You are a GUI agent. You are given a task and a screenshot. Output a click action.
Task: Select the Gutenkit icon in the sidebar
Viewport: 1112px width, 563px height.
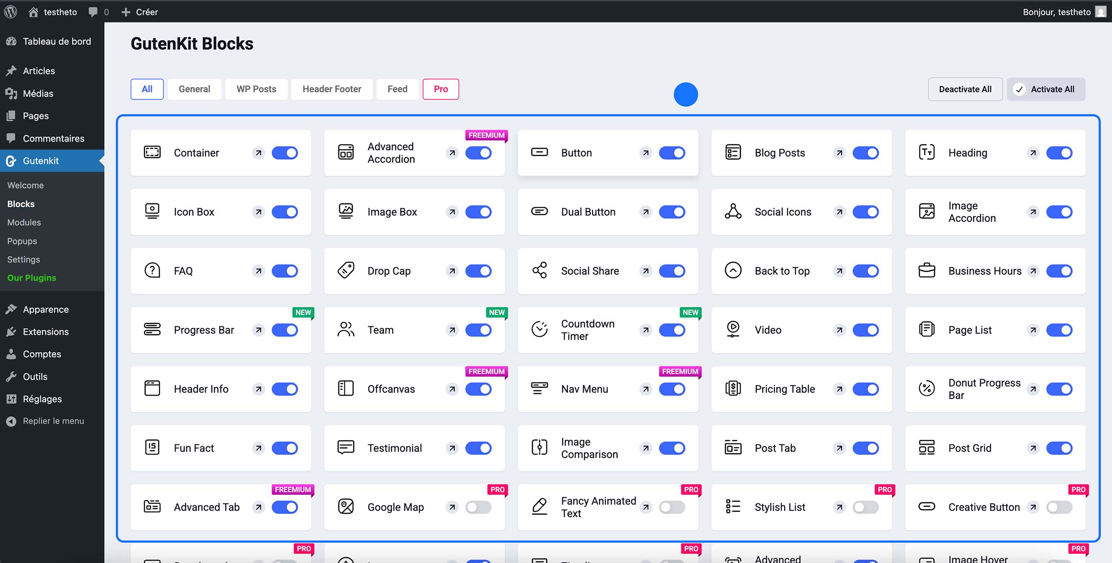click(x=11, y=161)
